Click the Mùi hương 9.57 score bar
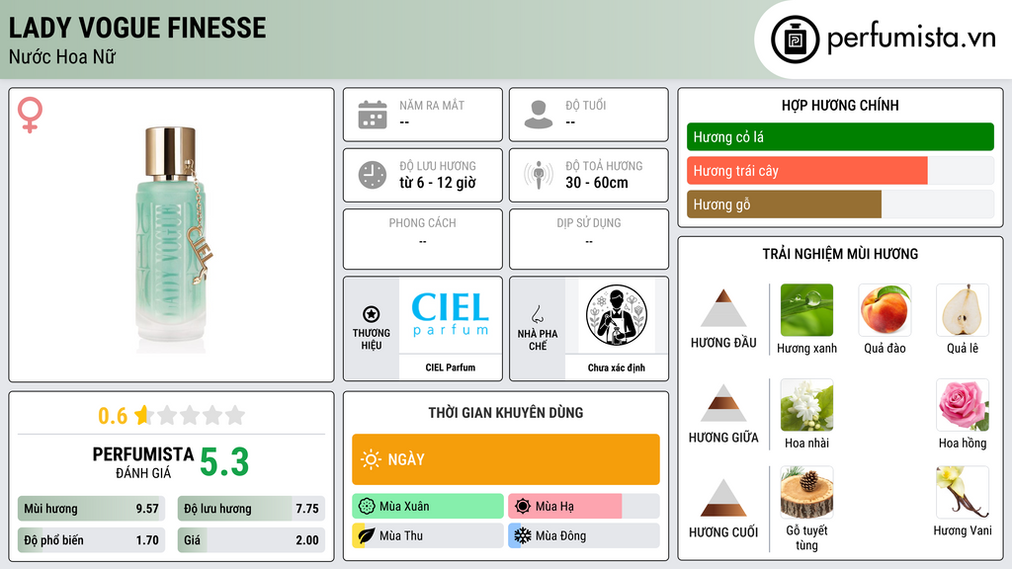1012x569 pixels. click(x=91, y=509)
